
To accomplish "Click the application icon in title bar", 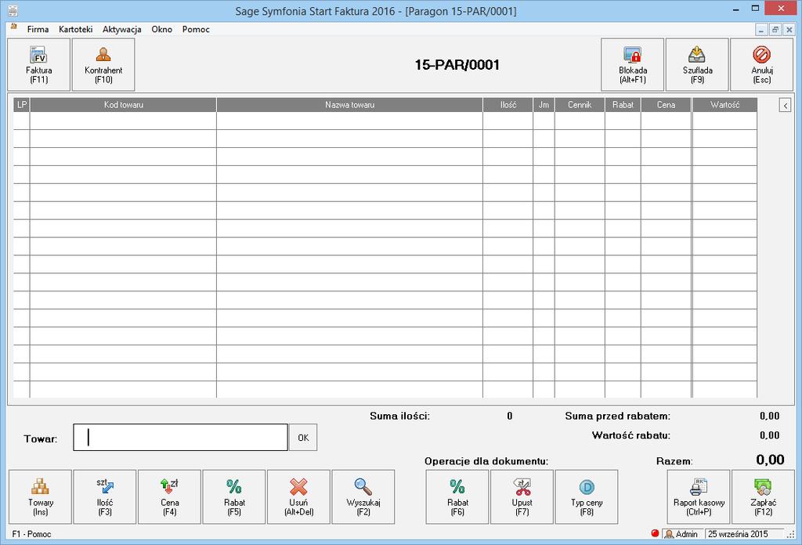I will (x=13, y=10).
